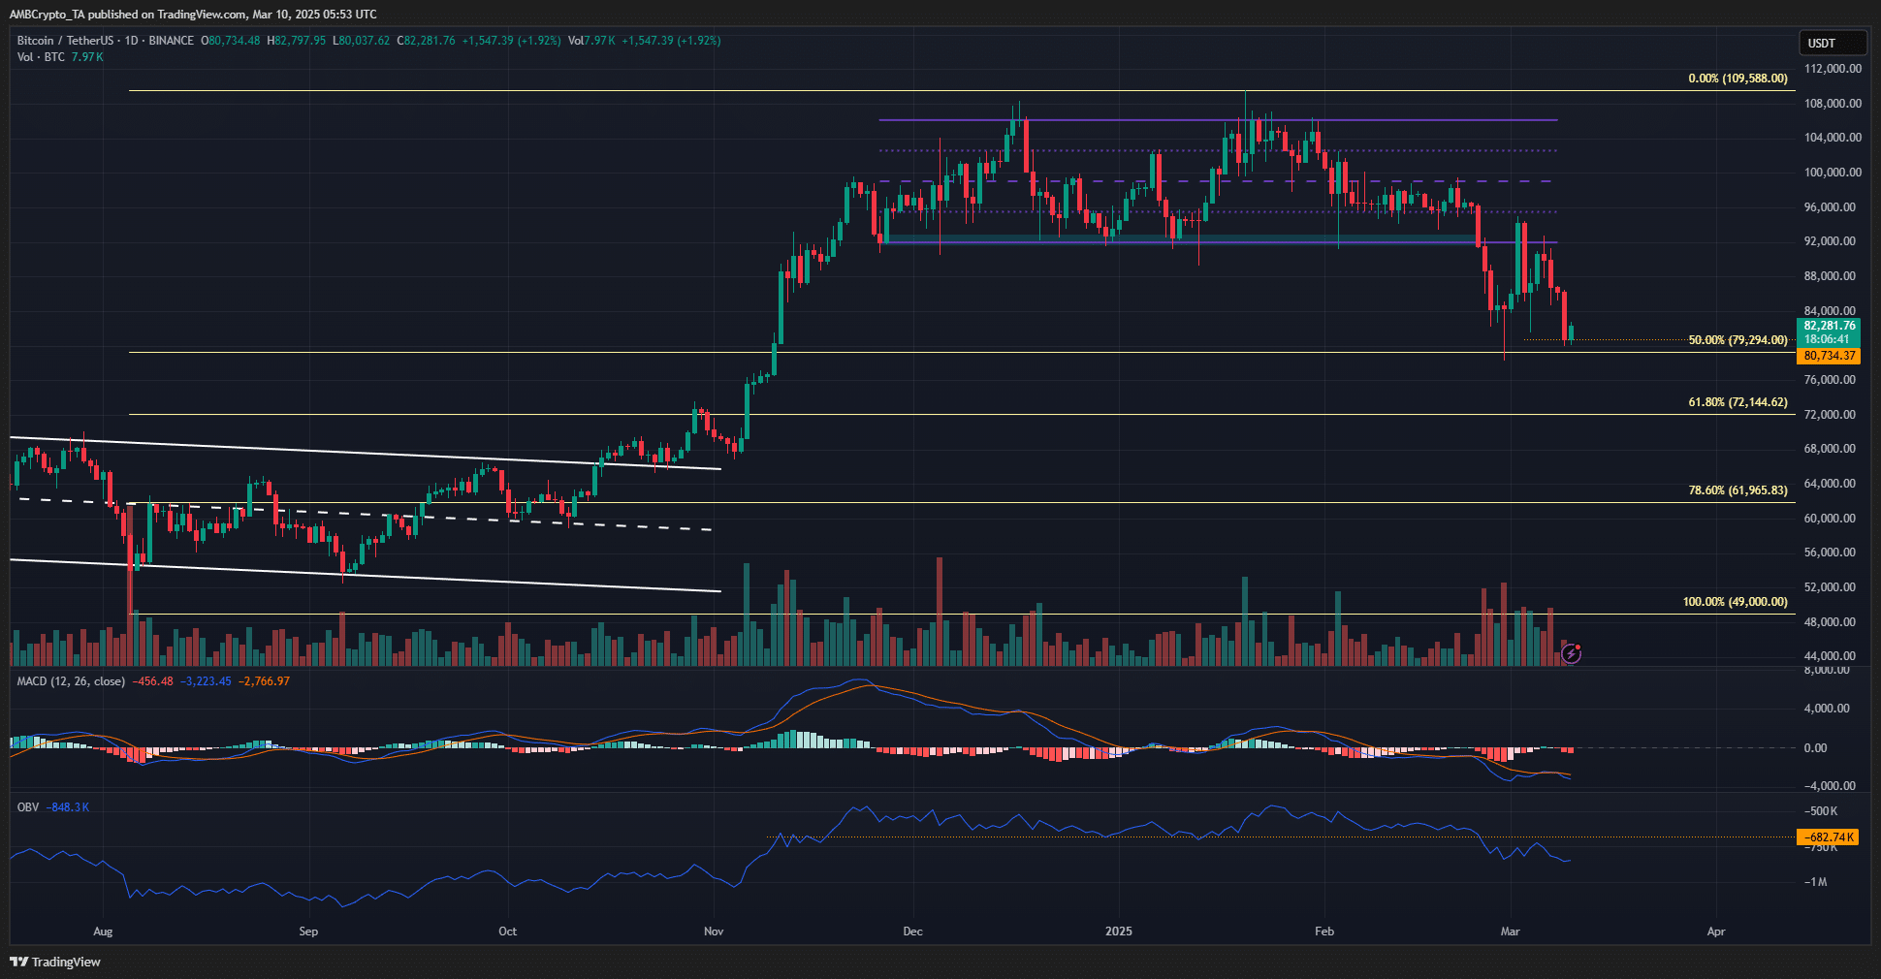Click the Sep label on the time axis
The height and width of the screenshot is (979, 1881).
[308, 932]
